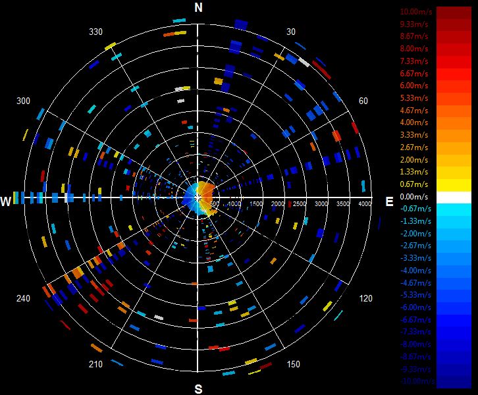478x395 pixels.
Task: Click the W compass label
Action: click(x=6, y=201)
